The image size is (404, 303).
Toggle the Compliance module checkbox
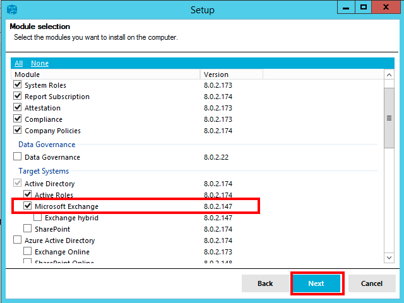click(x=18, y=119)
